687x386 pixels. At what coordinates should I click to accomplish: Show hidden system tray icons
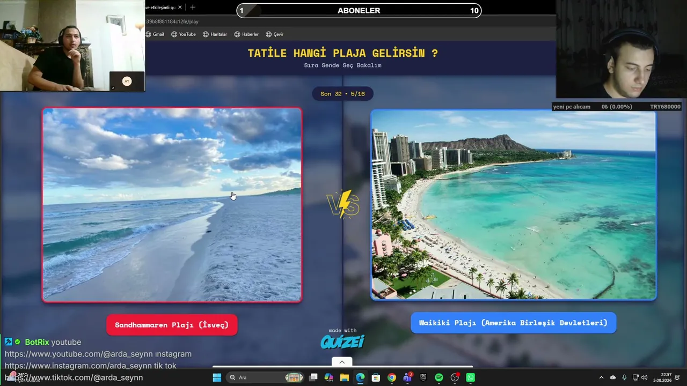601,377
